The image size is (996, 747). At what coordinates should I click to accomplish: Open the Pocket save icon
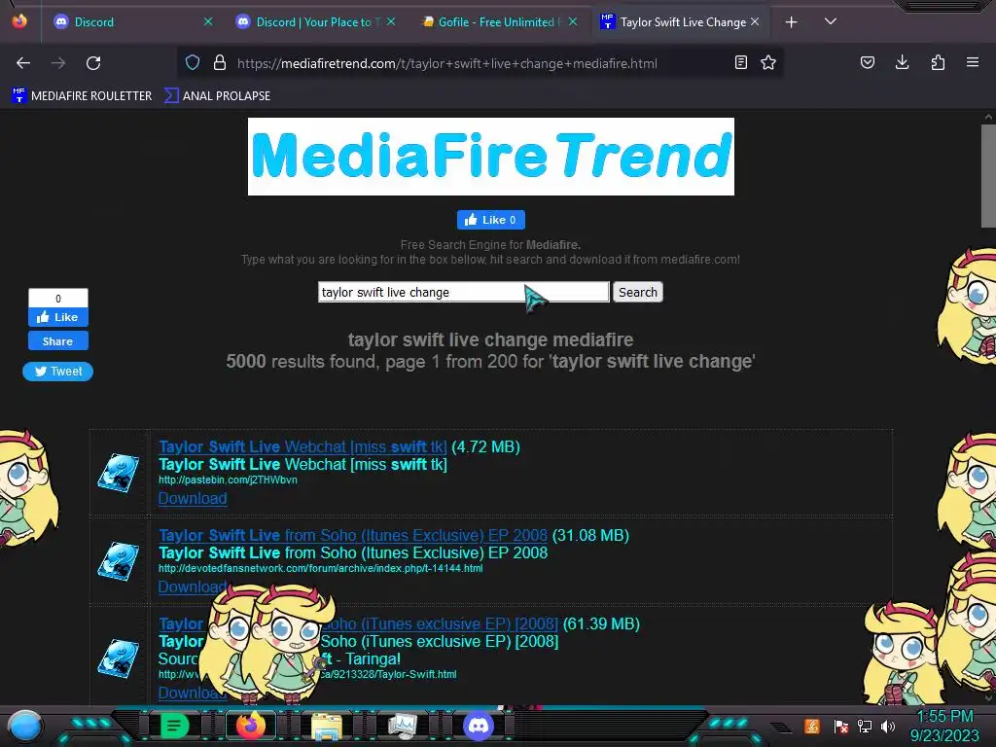click(x=867, y=63)
